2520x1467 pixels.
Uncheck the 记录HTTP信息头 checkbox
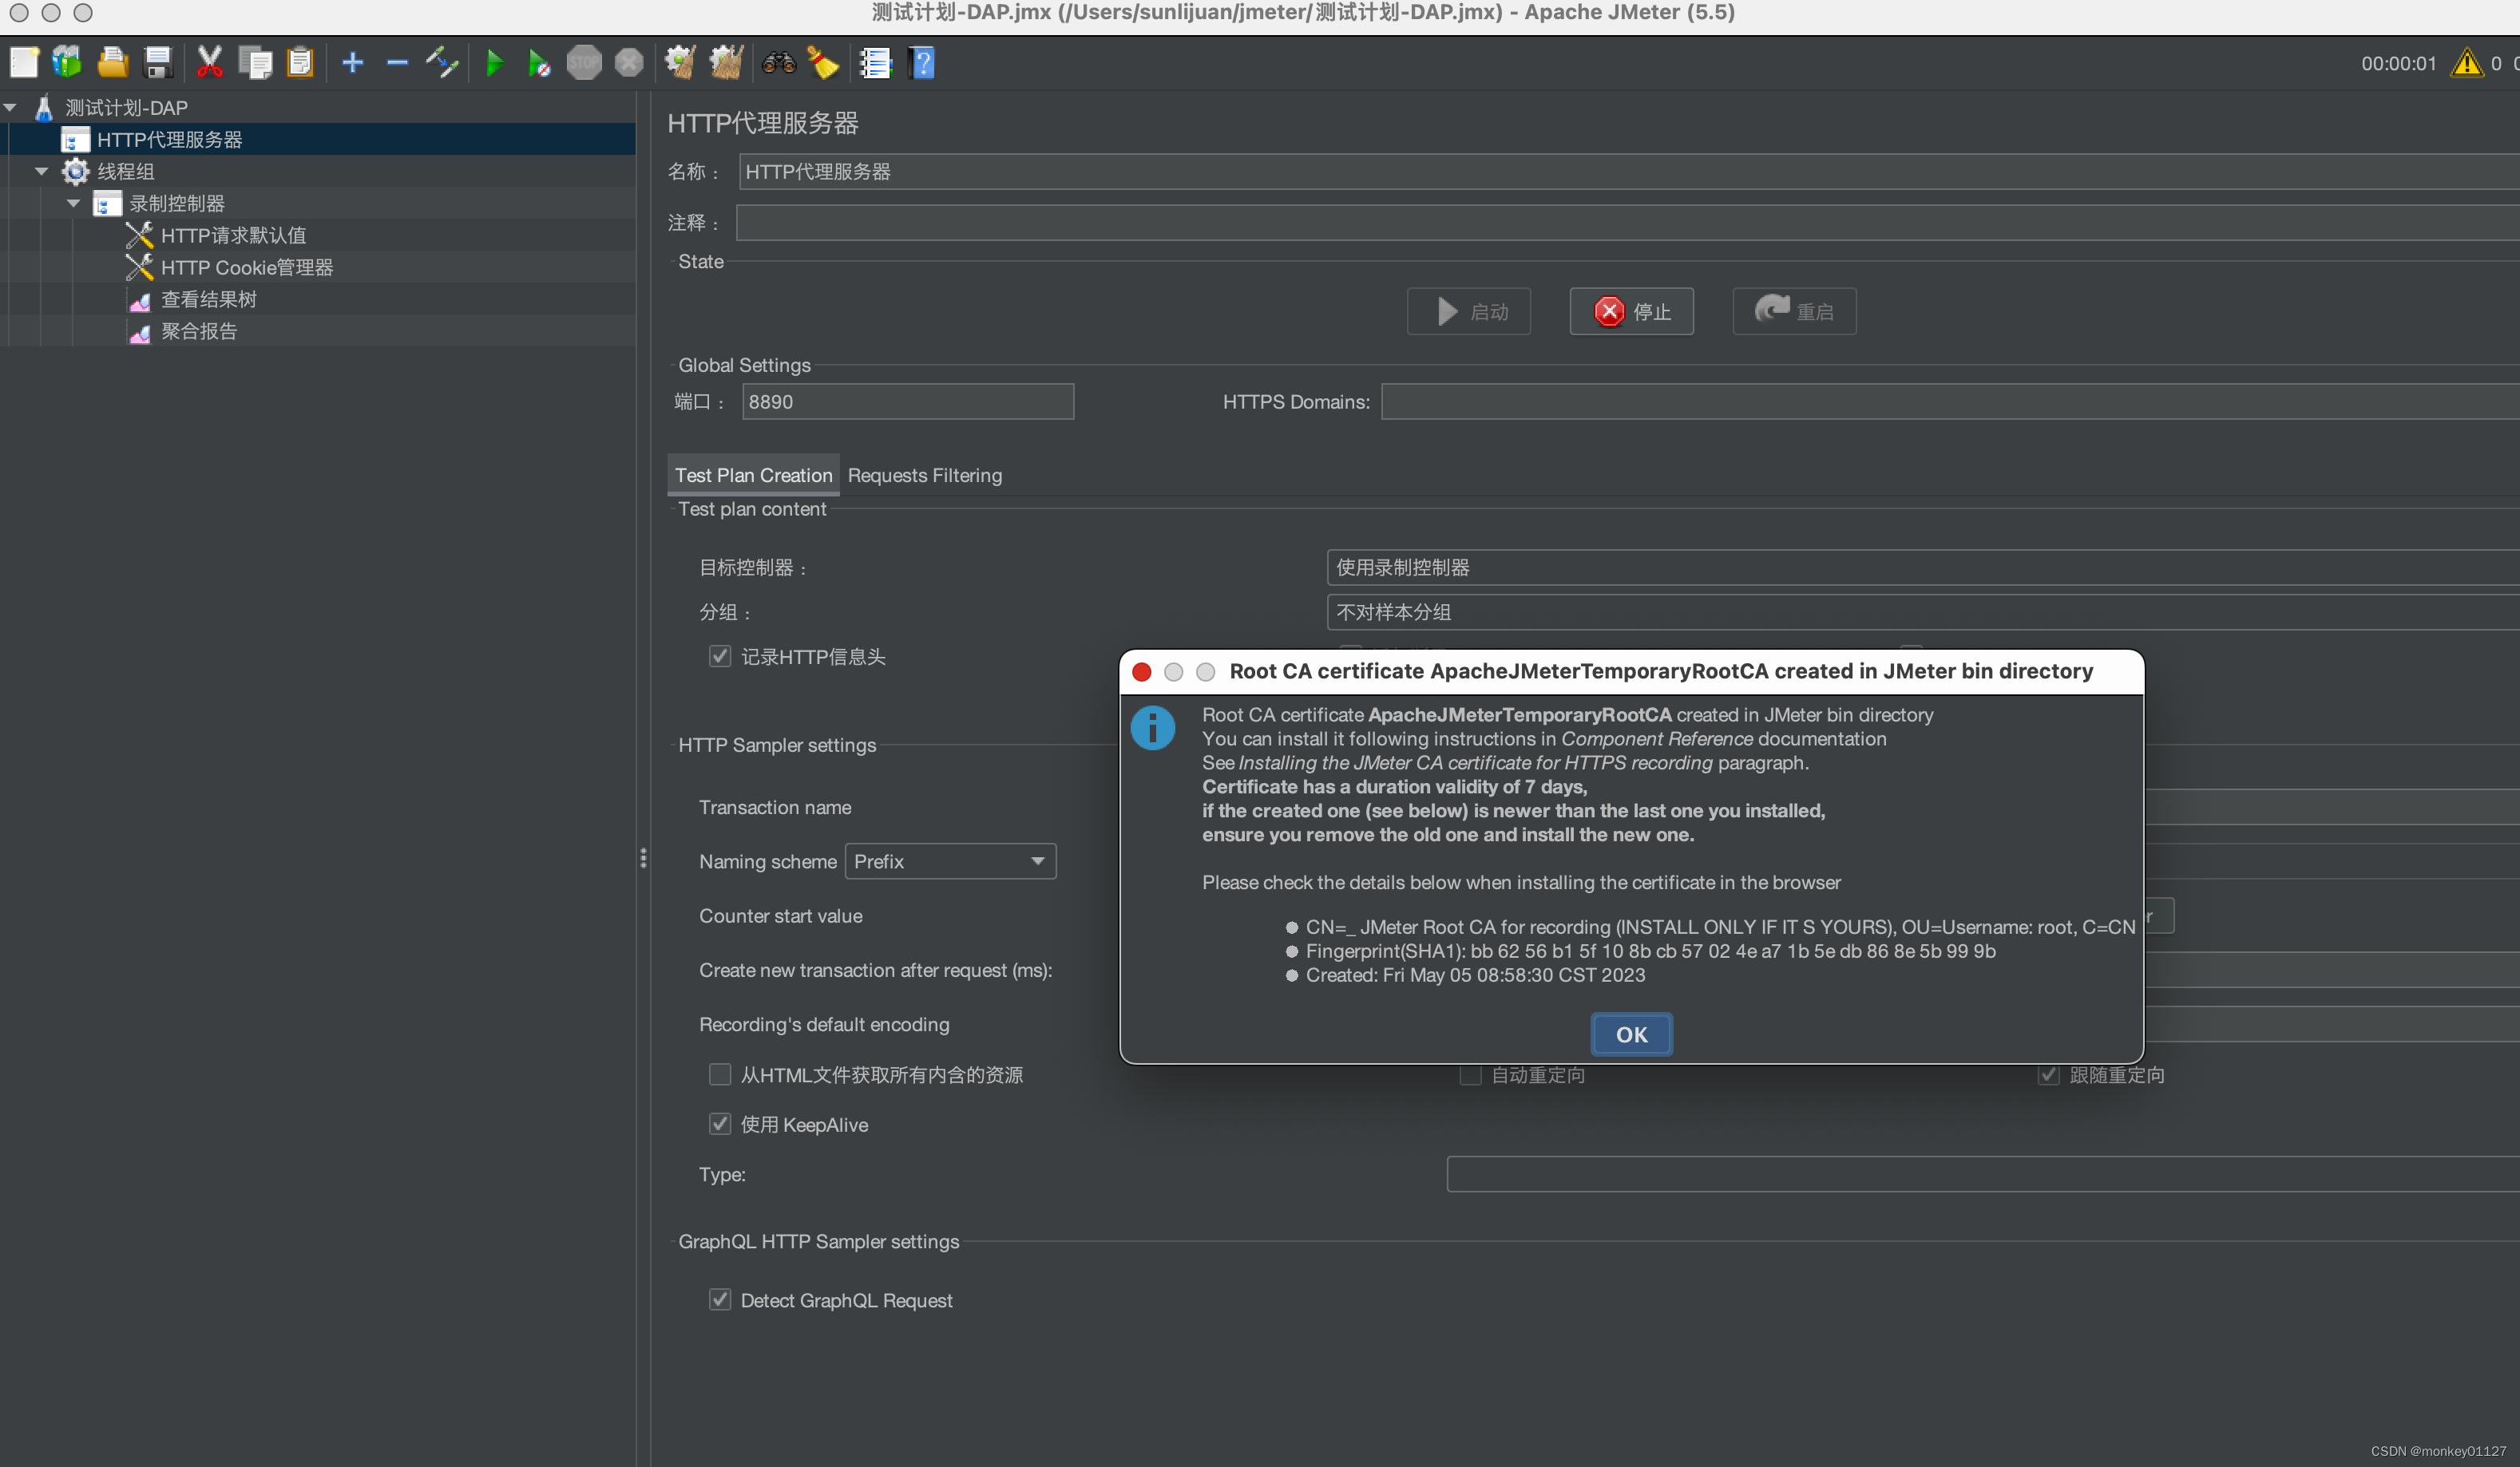(x=719, y=657)
